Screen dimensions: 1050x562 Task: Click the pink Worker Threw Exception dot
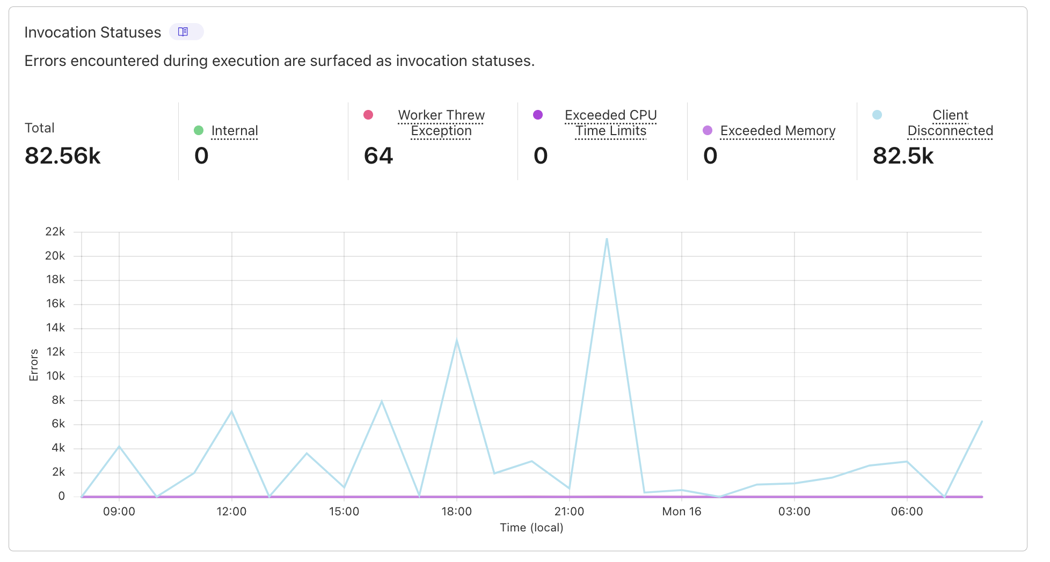pyautogui.click(x=368, y=115)
